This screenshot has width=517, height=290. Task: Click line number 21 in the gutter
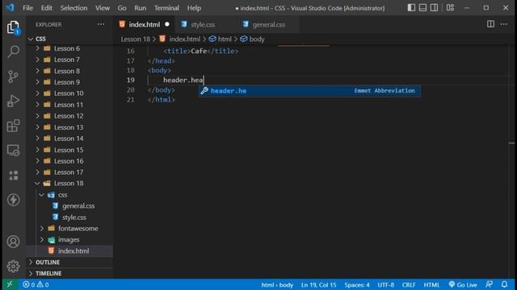[x=131, y=100]
